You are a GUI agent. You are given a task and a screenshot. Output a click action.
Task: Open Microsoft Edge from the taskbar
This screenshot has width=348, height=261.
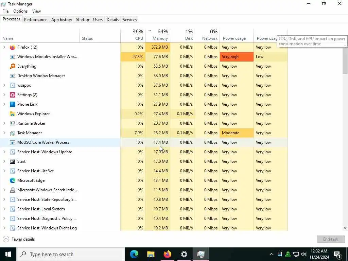click(x=134, y=254)
